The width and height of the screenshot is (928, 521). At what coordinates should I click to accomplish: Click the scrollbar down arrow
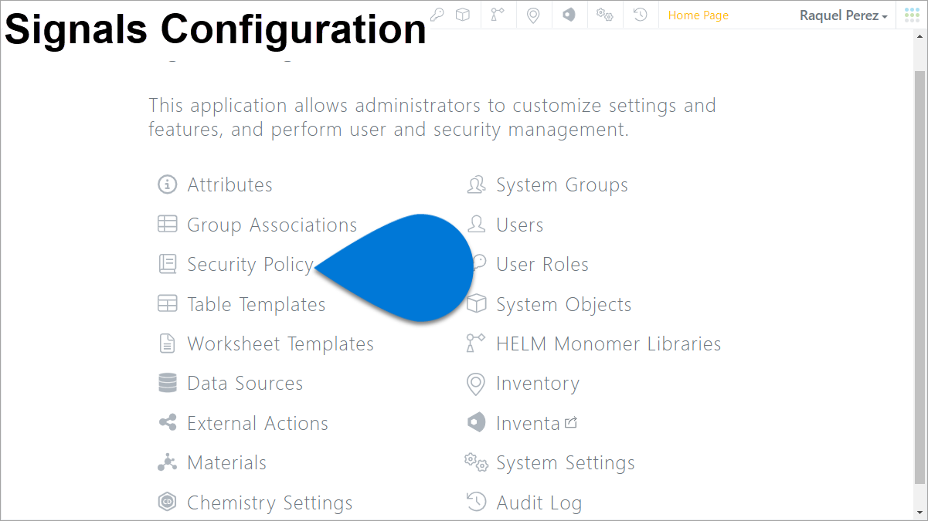920,513
